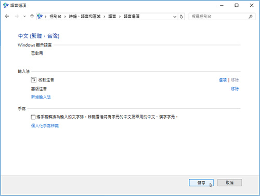Open 控制台 breadcrumb
Viewport: 260px width, 196px height.
[56, 17]
